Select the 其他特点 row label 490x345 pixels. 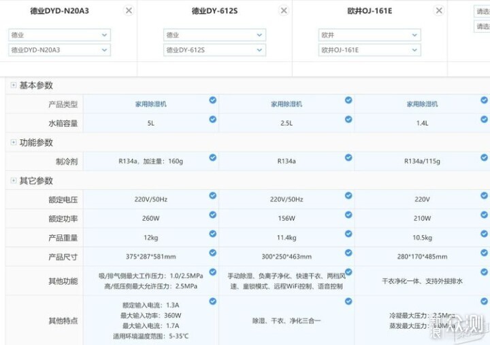point(63,321)
